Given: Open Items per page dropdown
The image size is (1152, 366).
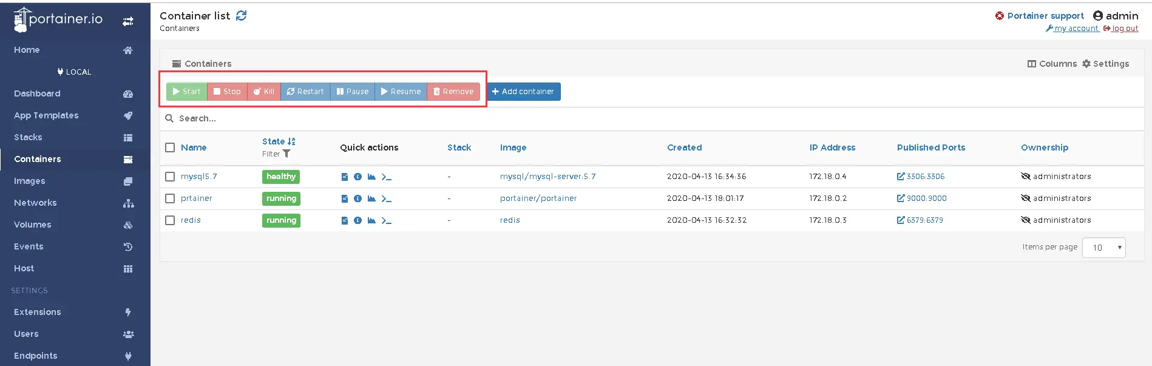Looking at the screenshot, I should click(x=1103, y=248).
